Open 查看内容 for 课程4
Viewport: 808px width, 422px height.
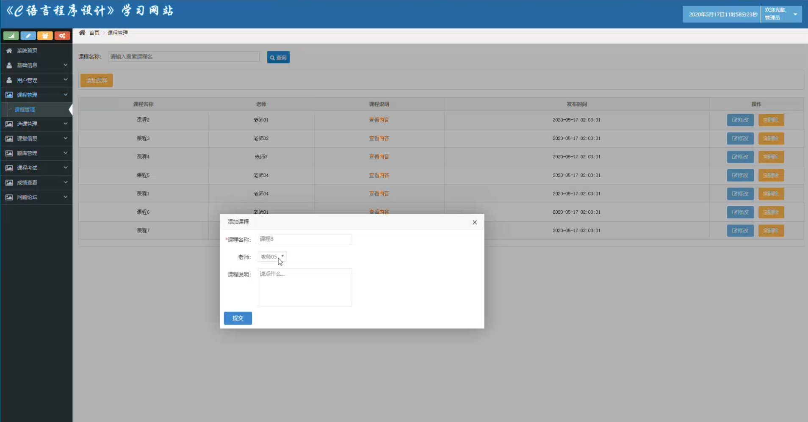[x=379, y=157]
